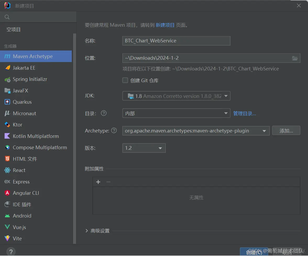This screenshot has width=308, height=256.
Task: Click the Vue.js green V icon
Action: [x=7, y=227]
